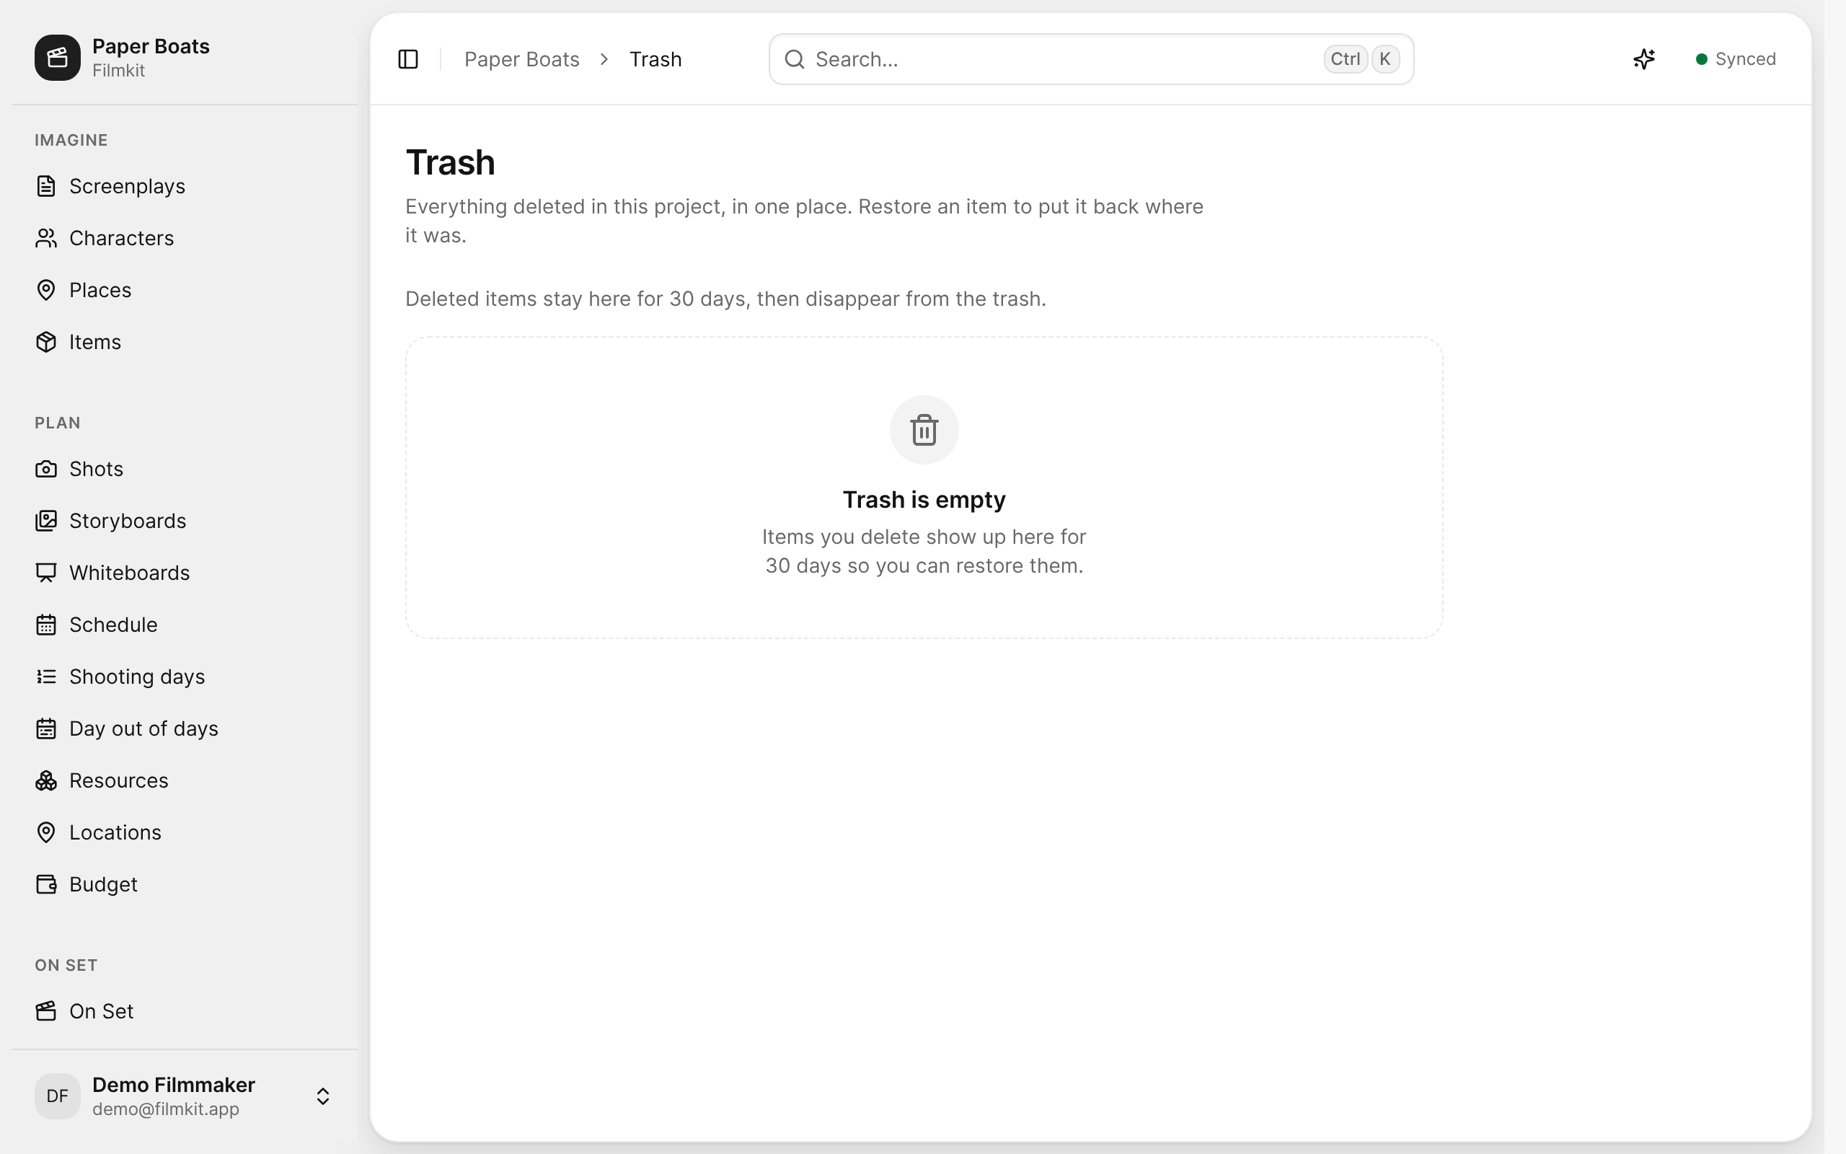
Task: Go to Characters section
Action: tap(185, 238)
